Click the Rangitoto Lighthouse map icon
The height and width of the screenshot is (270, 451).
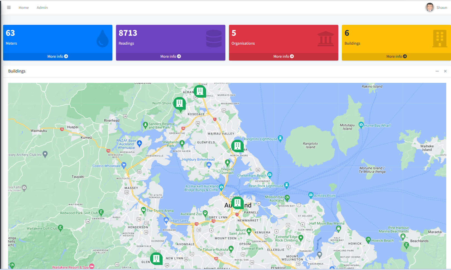[x=280, y=139]
